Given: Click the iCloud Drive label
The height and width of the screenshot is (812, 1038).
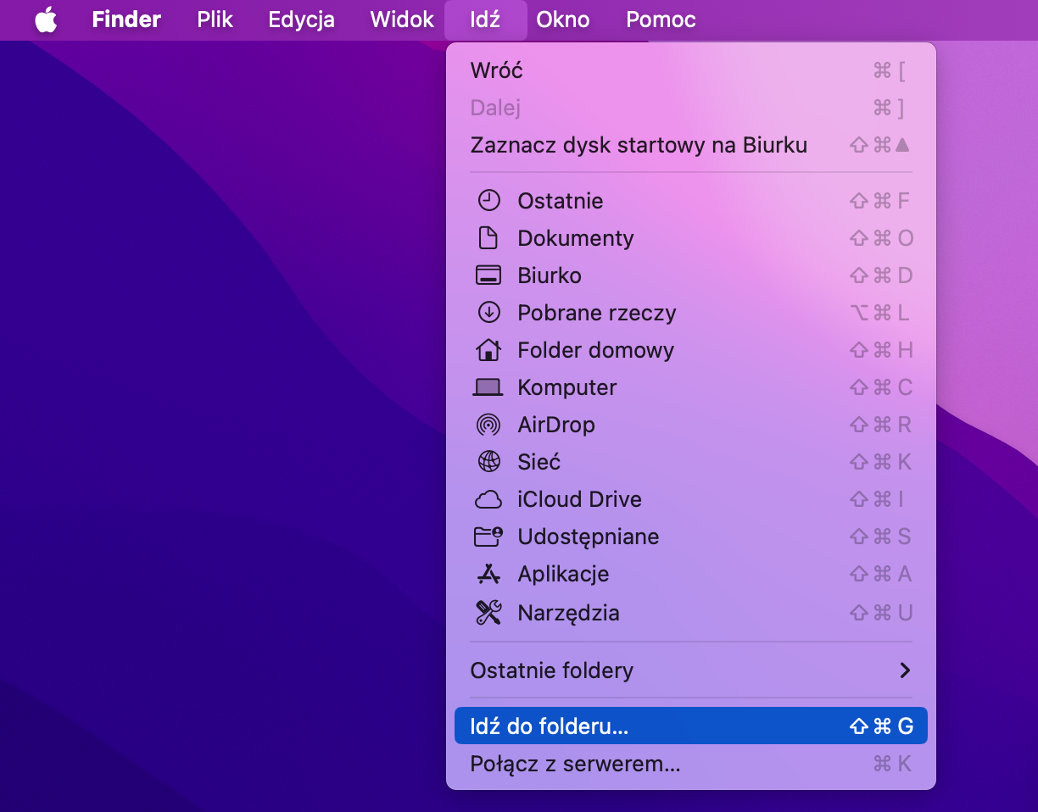Looking at the screenshot, I should (580, 499).
